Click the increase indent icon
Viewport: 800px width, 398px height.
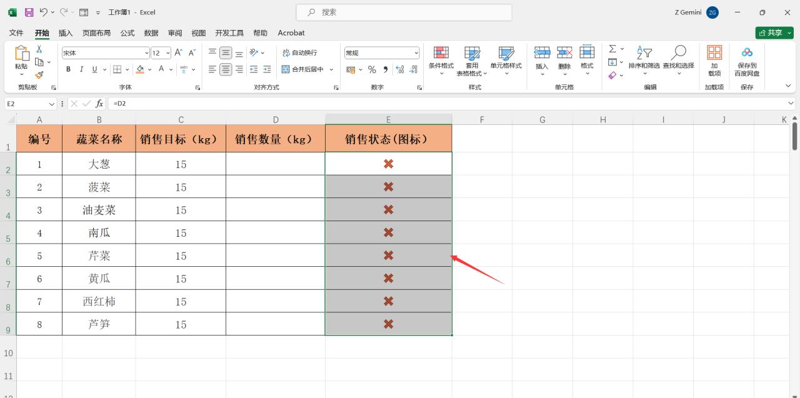[x=267, y=69]
